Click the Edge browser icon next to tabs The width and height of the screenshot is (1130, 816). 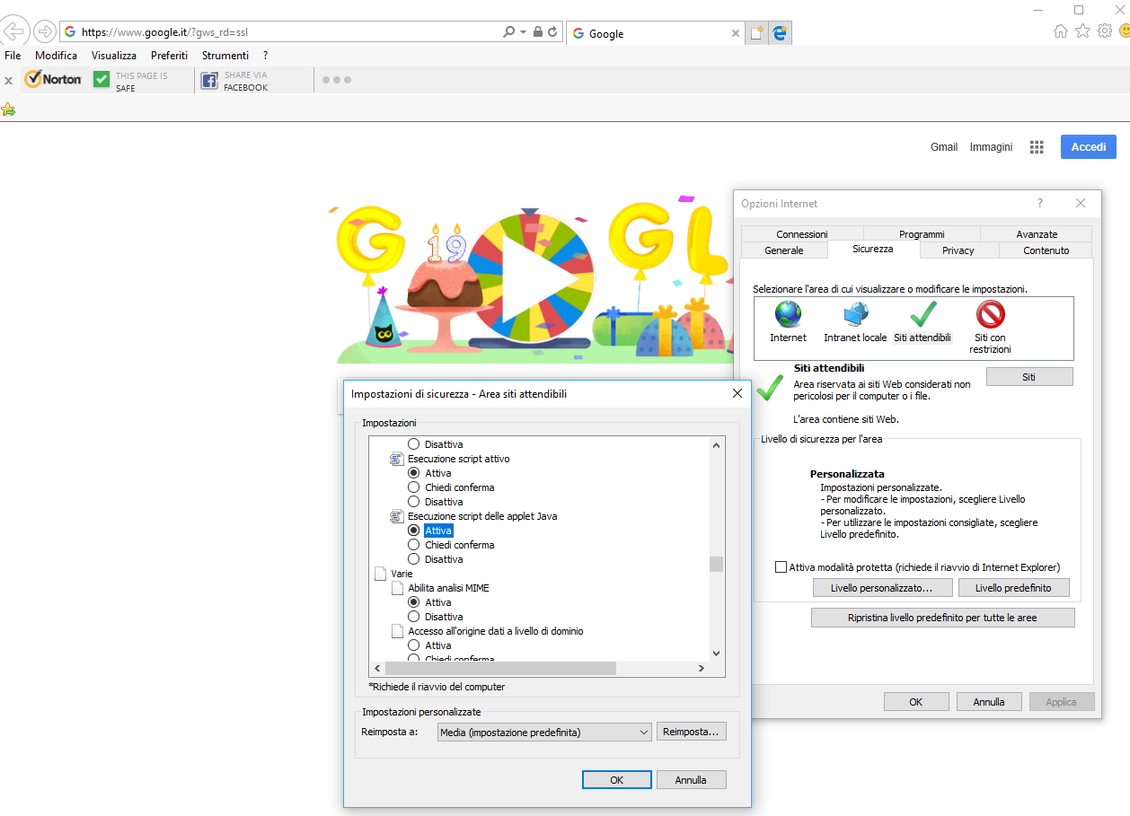coord(781,33)
